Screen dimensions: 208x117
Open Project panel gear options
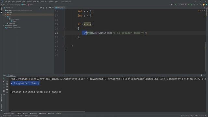[x=50, y=8]
